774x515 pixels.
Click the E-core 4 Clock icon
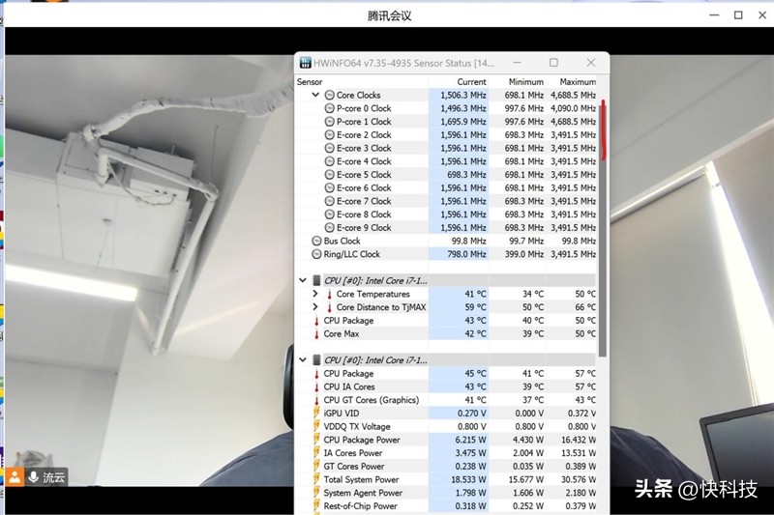pyautogui.click(x=329, y=161)
